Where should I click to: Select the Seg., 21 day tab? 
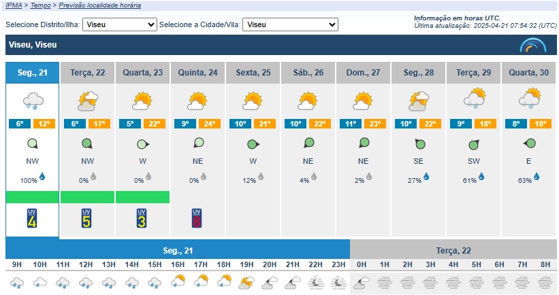[x=33, y=73]
